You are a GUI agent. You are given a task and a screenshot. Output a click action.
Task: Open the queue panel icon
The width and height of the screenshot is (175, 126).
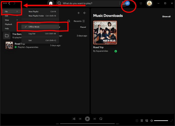point(142,121)
